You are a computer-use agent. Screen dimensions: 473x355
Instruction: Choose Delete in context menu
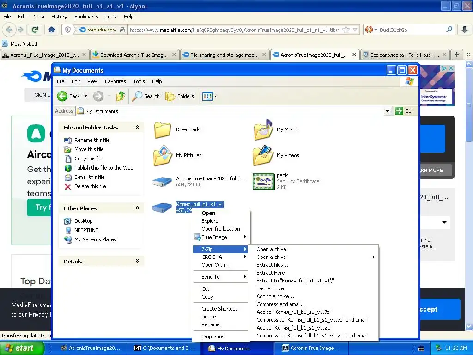tap(221, 317)
